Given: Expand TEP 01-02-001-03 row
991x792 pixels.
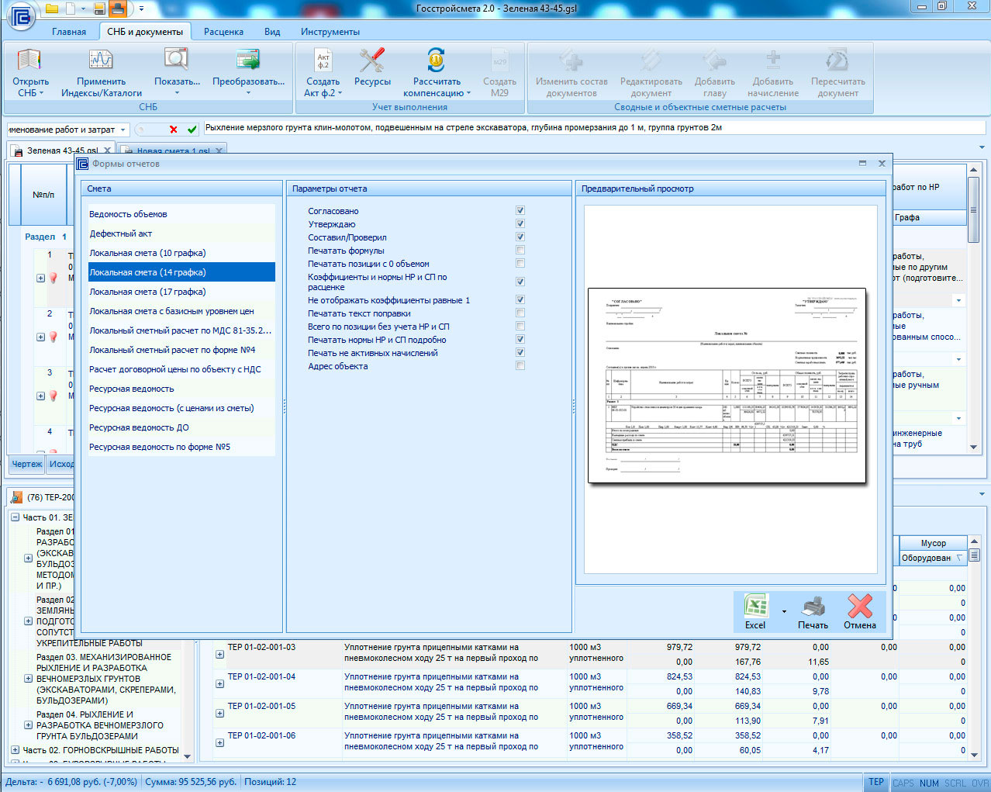Looking at the screenshot, I should (x=219, y=654).
